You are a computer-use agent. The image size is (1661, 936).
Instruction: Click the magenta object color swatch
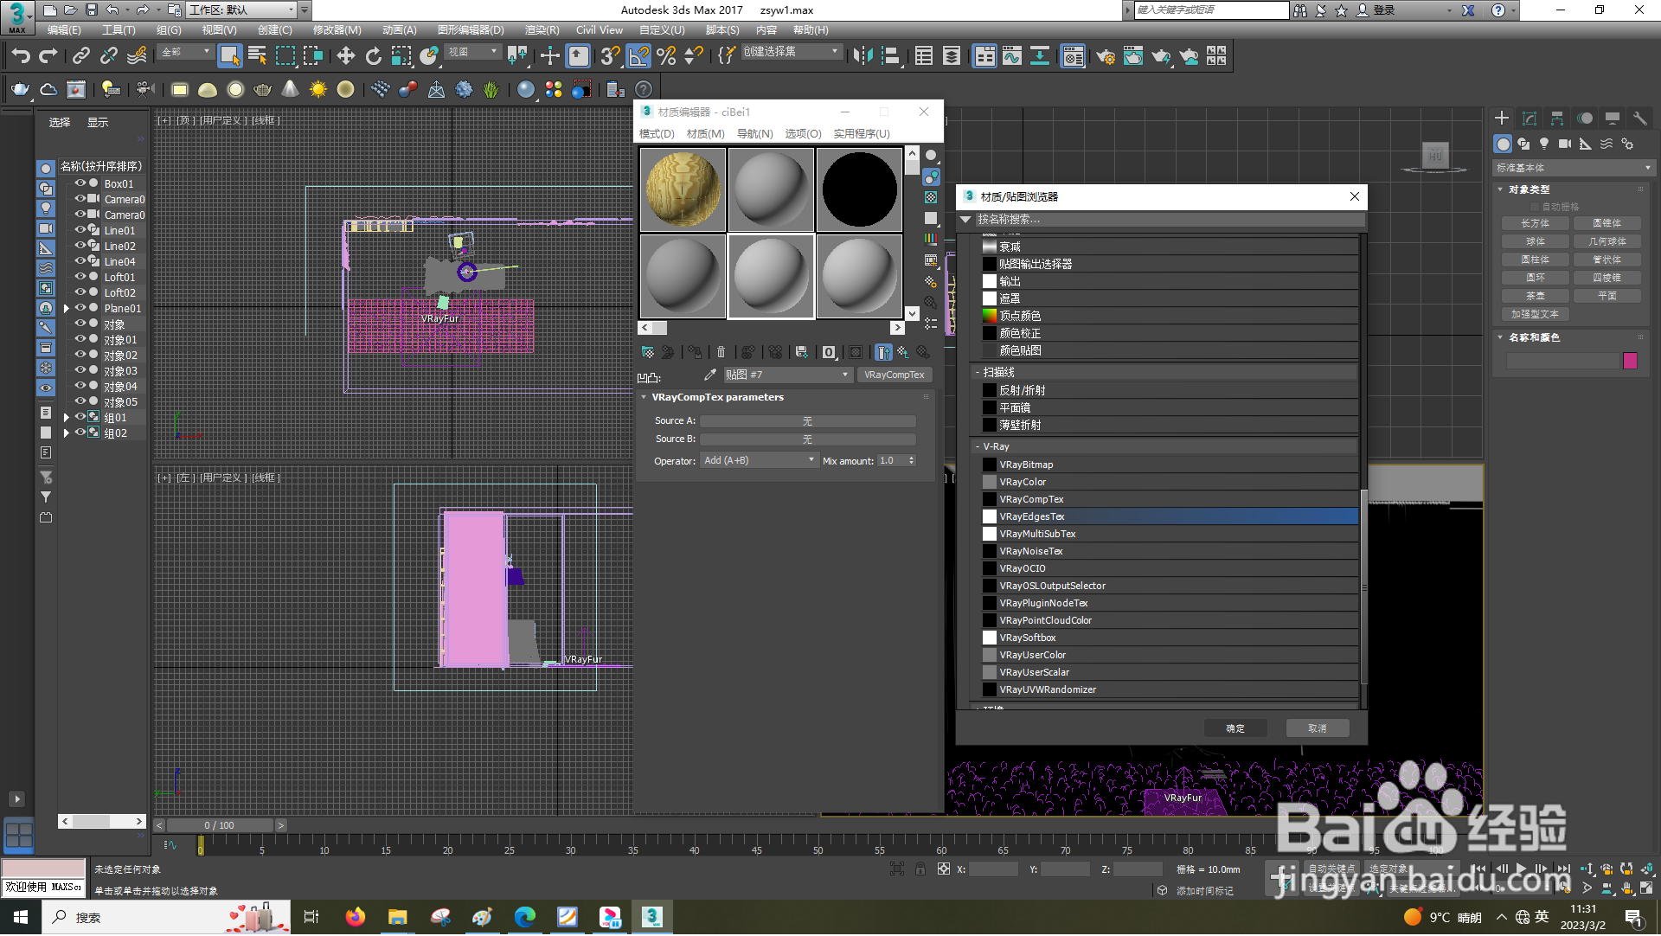1631,361
